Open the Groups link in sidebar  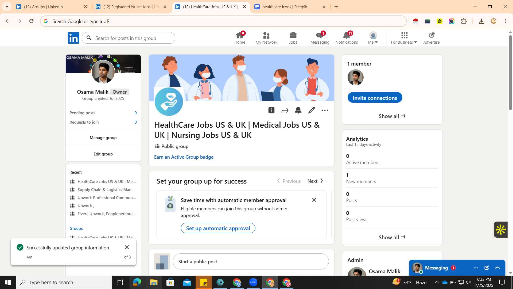pos(76,228)
